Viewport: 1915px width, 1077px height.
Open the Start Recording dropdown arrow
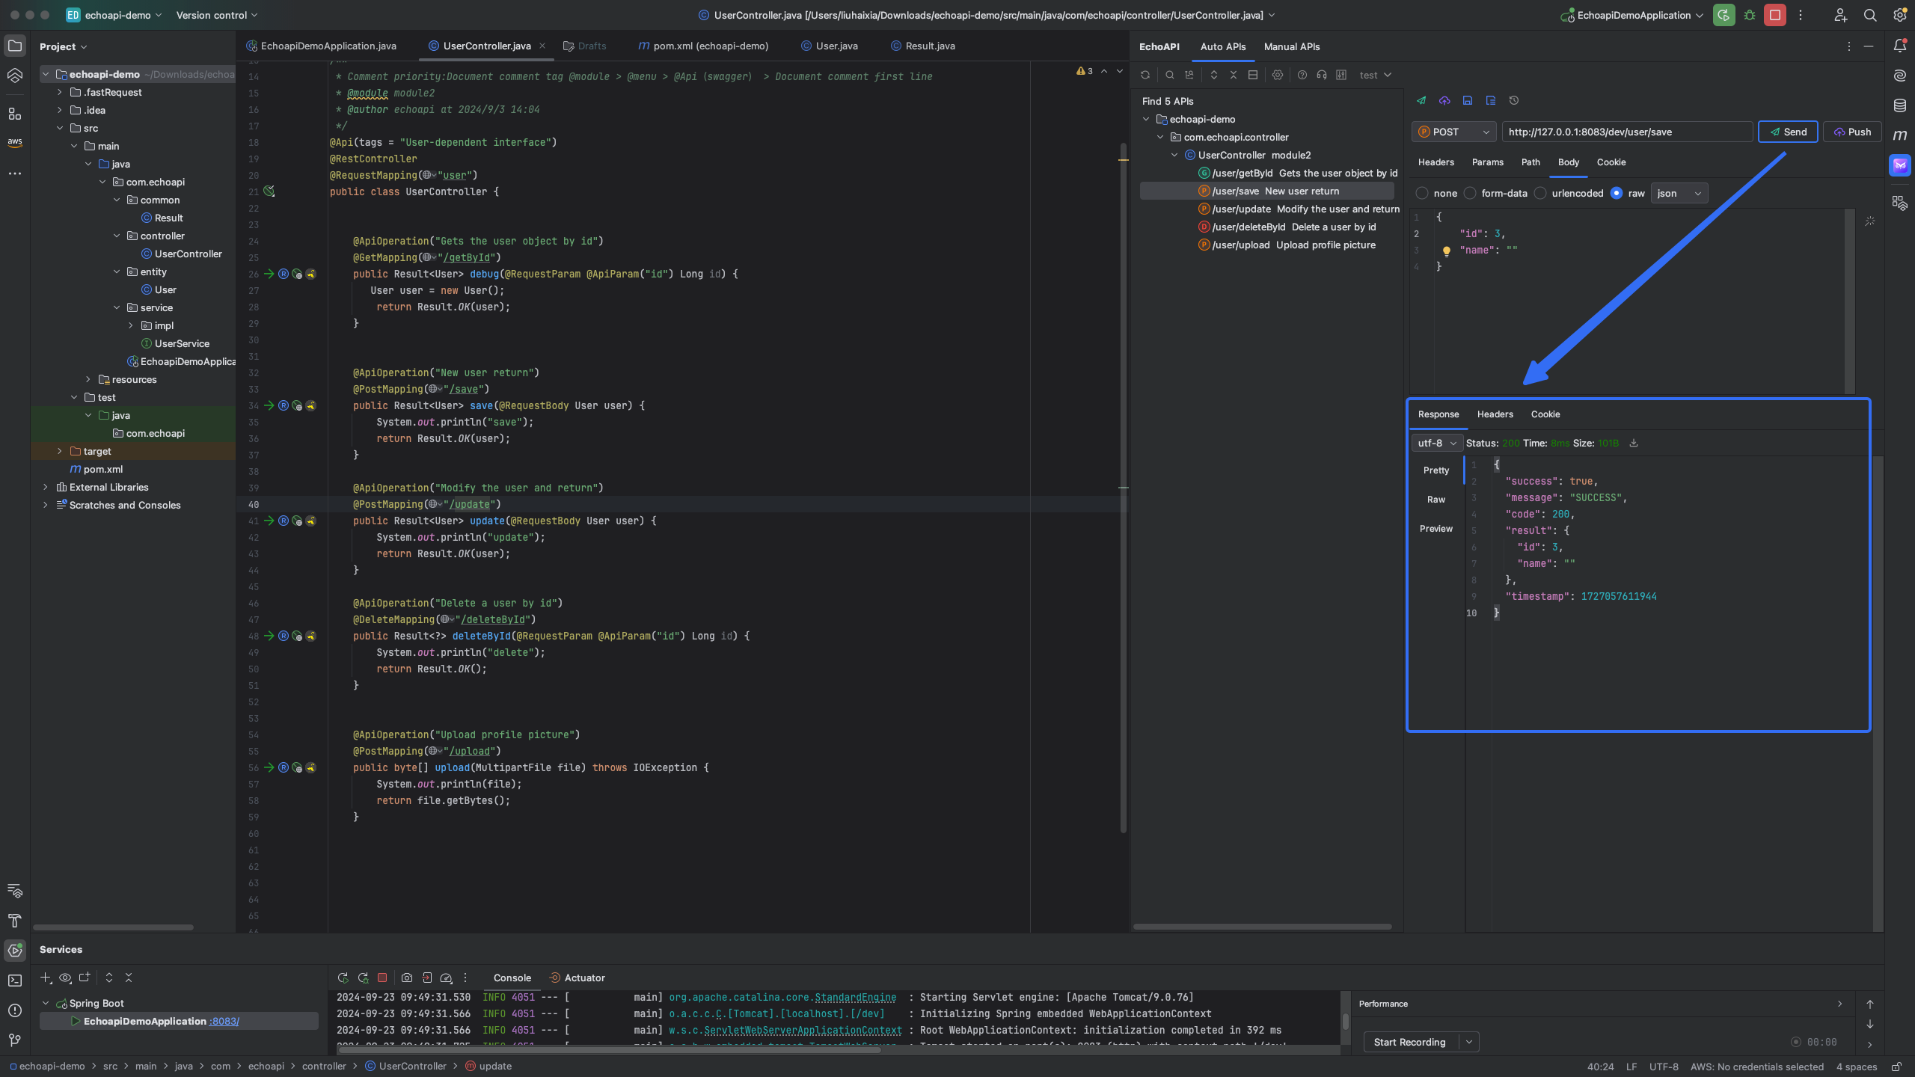click(1469, 1042)
